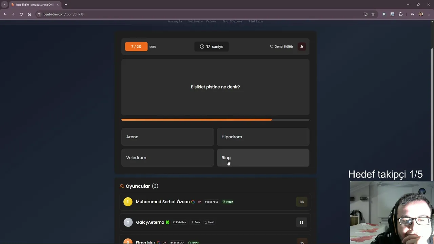Click the blue picture extension icon
434x244 pixels.
pos(392,14)
